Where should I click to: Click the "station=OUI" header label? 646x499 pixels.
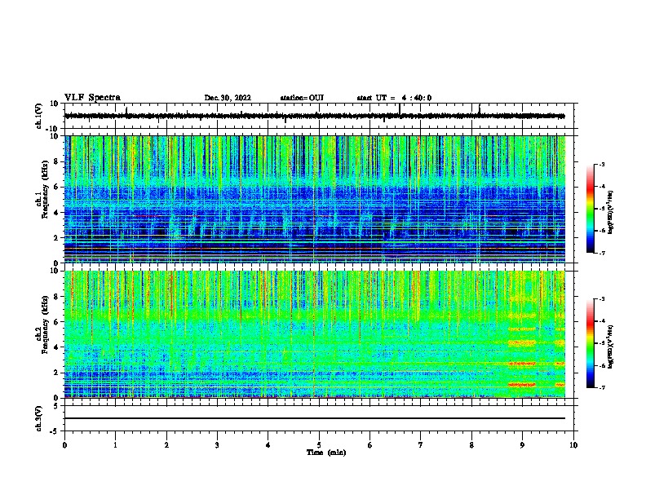302,98
